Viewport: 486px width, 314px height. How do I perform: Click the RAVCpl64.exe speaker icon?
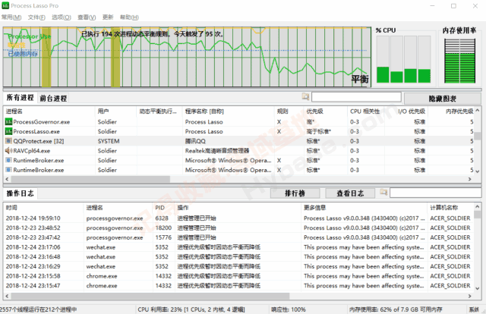(x=8, y=151)
